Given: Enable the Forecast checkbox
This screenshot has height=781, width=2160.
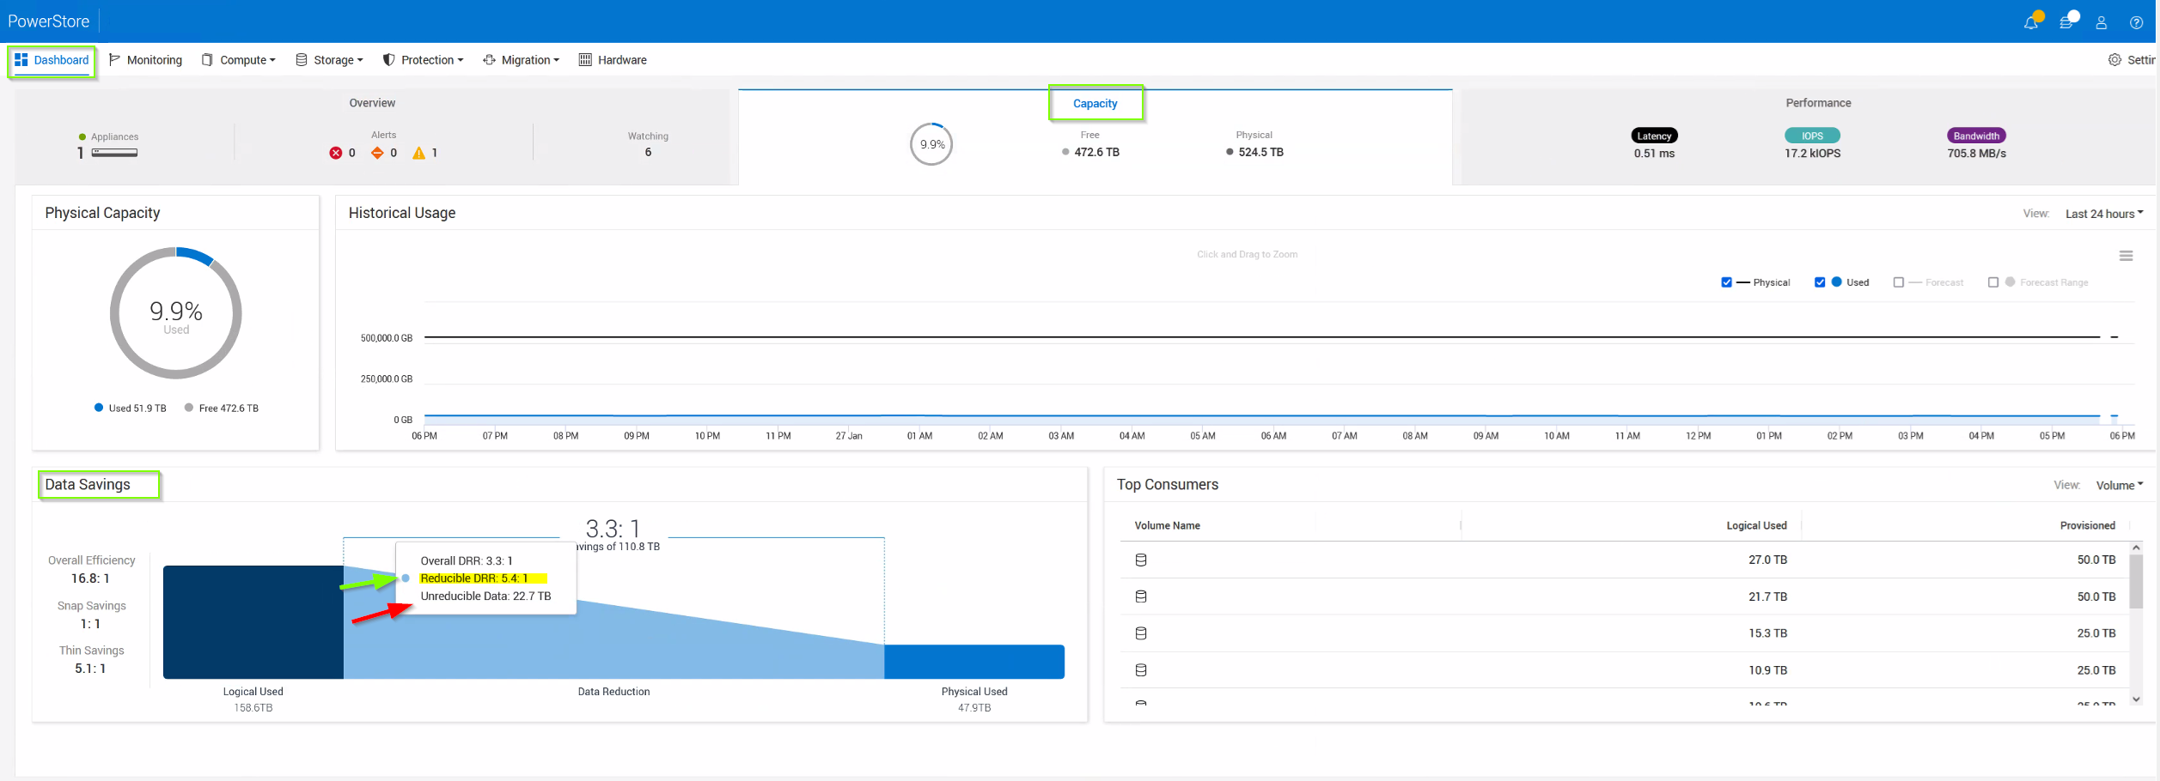Looking at the screenshot, I should pos(1900,282).
